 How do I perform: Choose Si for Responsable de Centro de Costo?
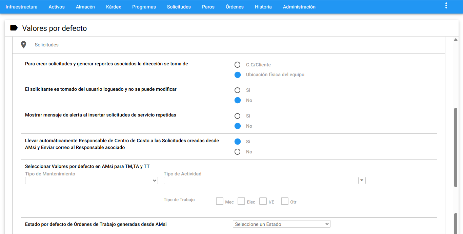click(238, 142)
